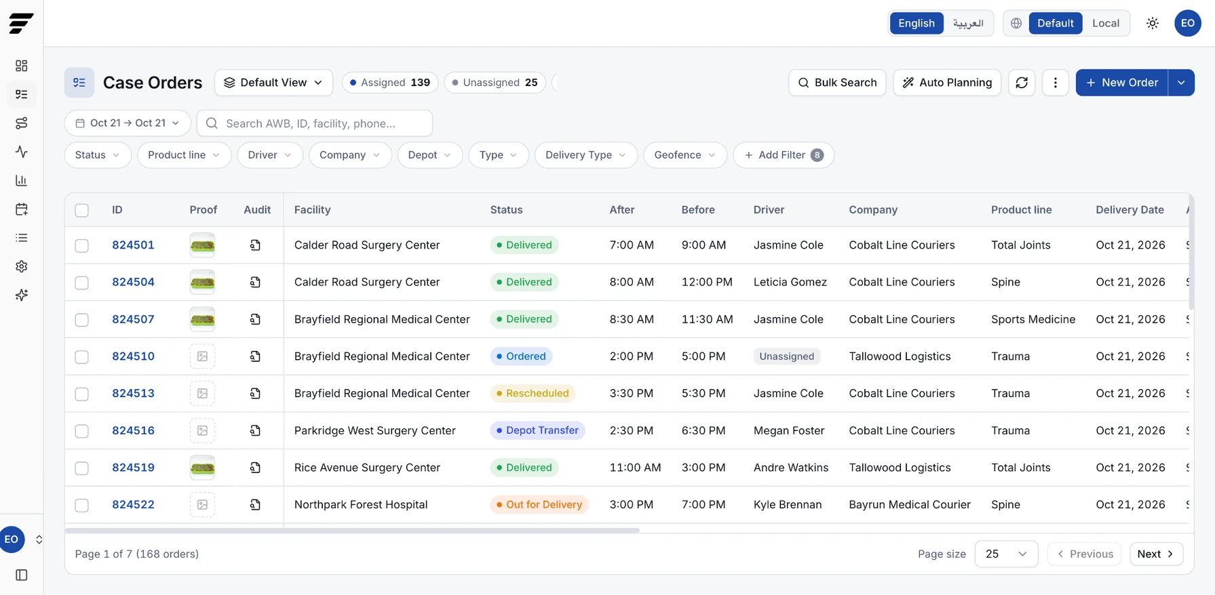Click the EO avatar in top bar

(1188, 23)
